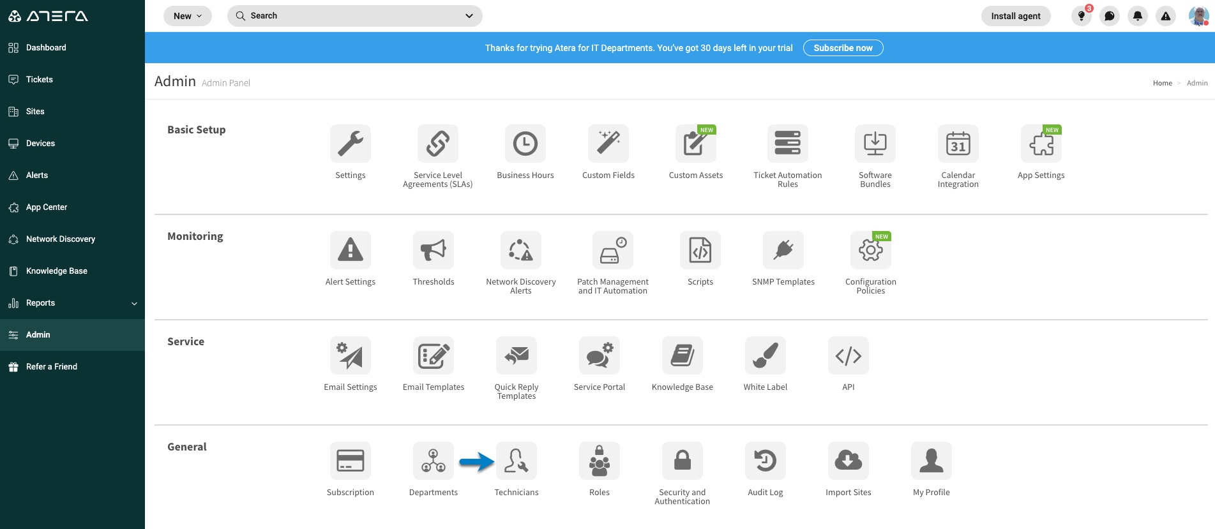Click the Home breadcrumb link
The width and height of the screenshot is (1215, 529).
(1162, 83)
